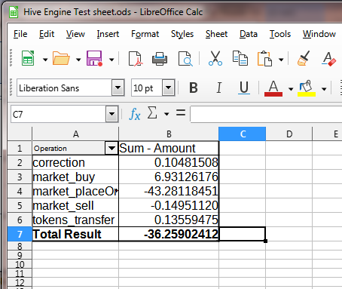
Task: Click the Print icon
Action: (160, 59)
